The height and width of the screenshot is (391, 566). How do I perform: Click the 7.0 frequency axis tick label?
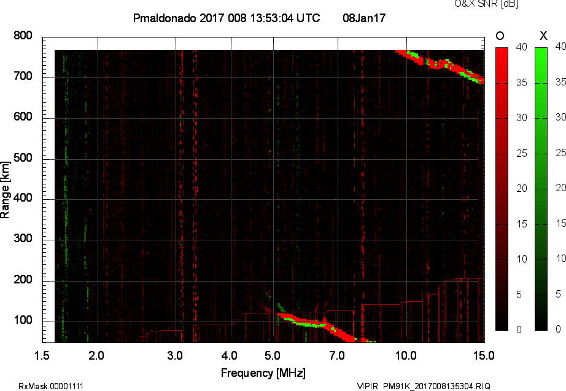[337, 355]
